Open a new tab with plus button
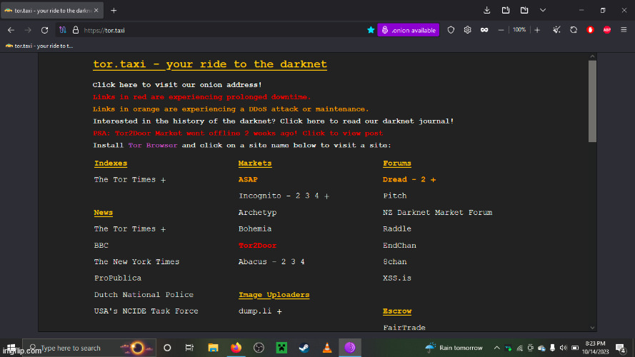The height and width of the screenshot is (357, 635). click(114, 11)
